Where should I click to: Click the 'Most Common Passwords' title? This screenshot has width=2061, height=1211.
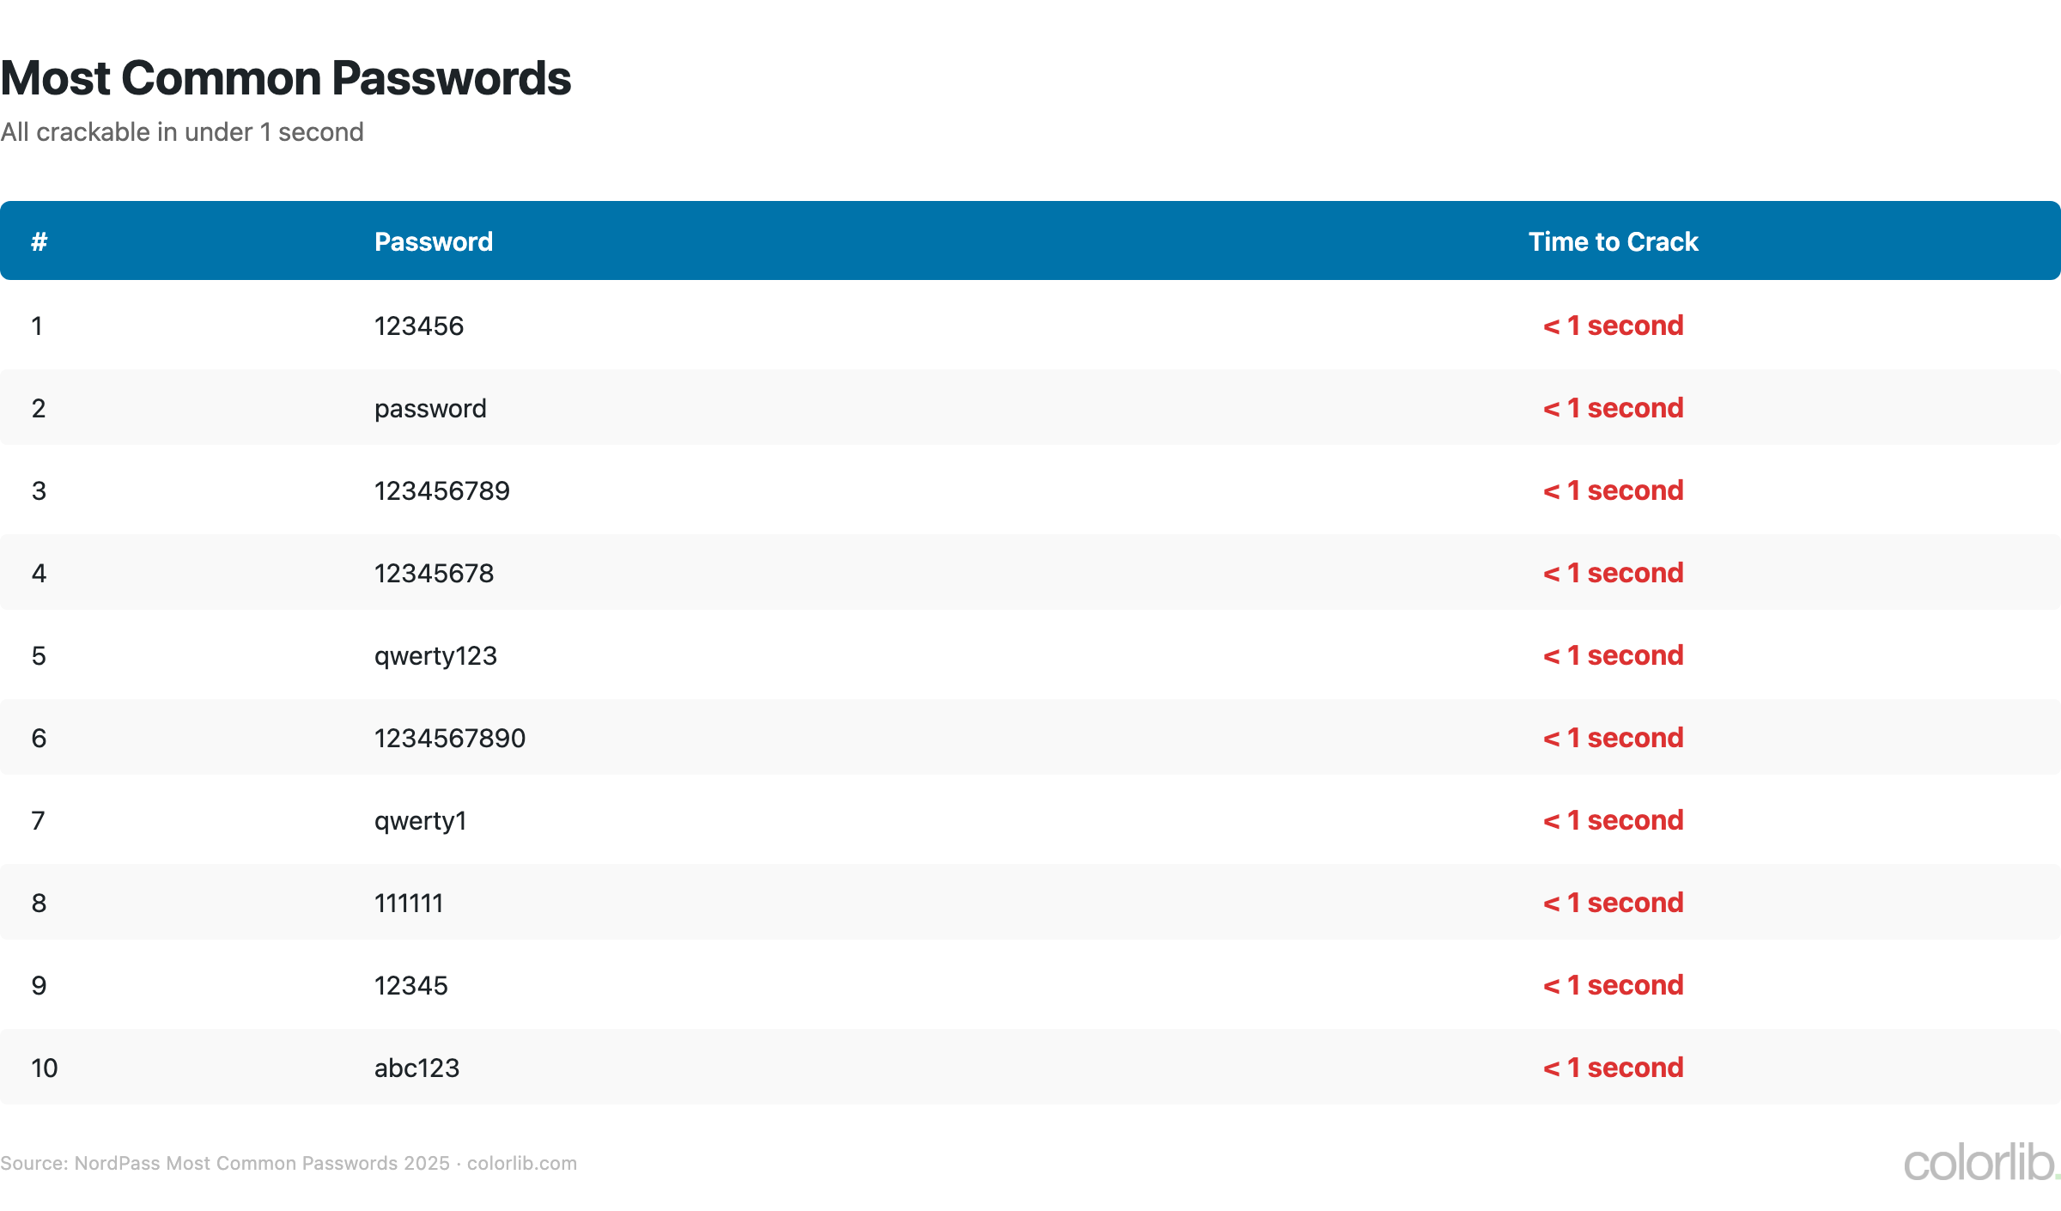(286, 78)
